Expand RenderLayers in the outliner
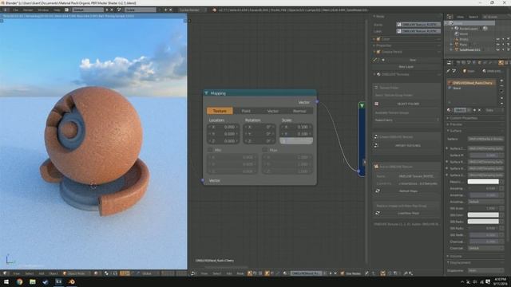 tap(453, 29)
